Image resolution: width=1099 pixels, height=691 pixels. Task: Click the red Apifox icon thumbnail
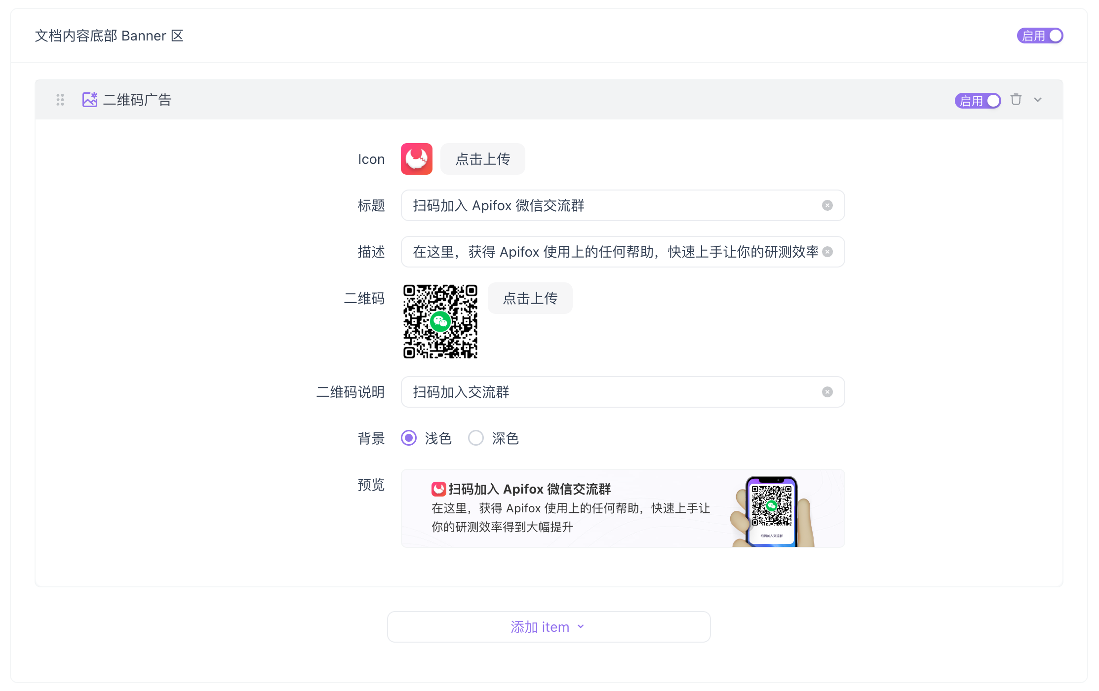click(x=416, y=159)
